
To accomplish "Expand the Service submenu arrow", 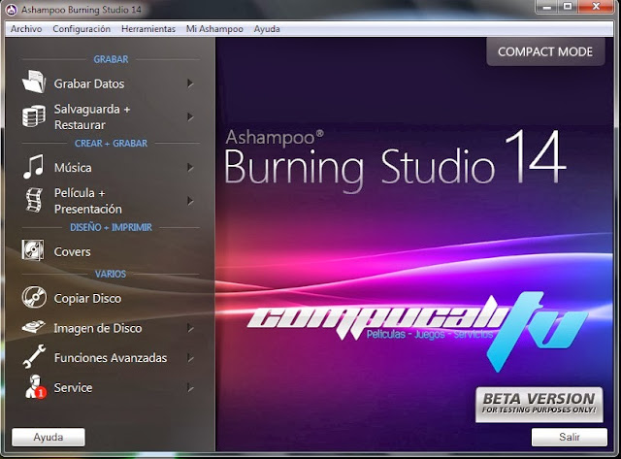I will 190,388.
